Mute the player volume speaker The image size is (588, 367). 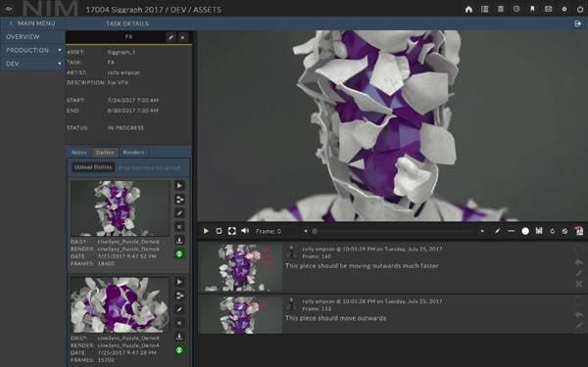tap(245, 231)
